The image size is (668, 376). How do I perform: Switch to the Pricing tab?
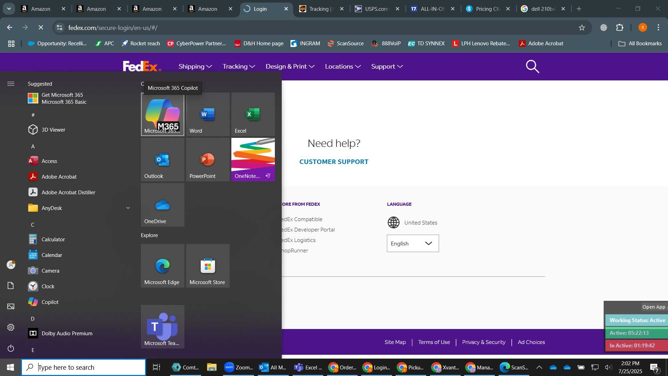point(488,9)
